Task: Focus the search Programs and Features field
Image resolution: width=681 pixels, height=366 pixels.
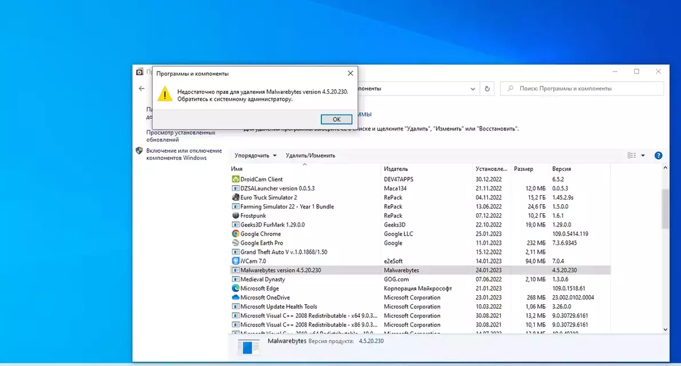Action: click(x=582, y=89)
